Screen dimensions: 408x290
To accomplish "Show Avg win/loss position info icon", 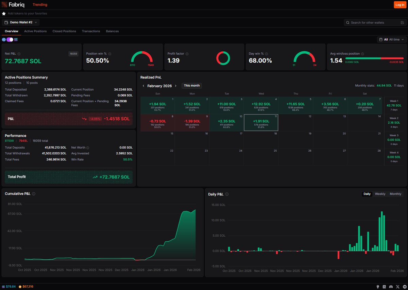I will [x=362, y=54].
